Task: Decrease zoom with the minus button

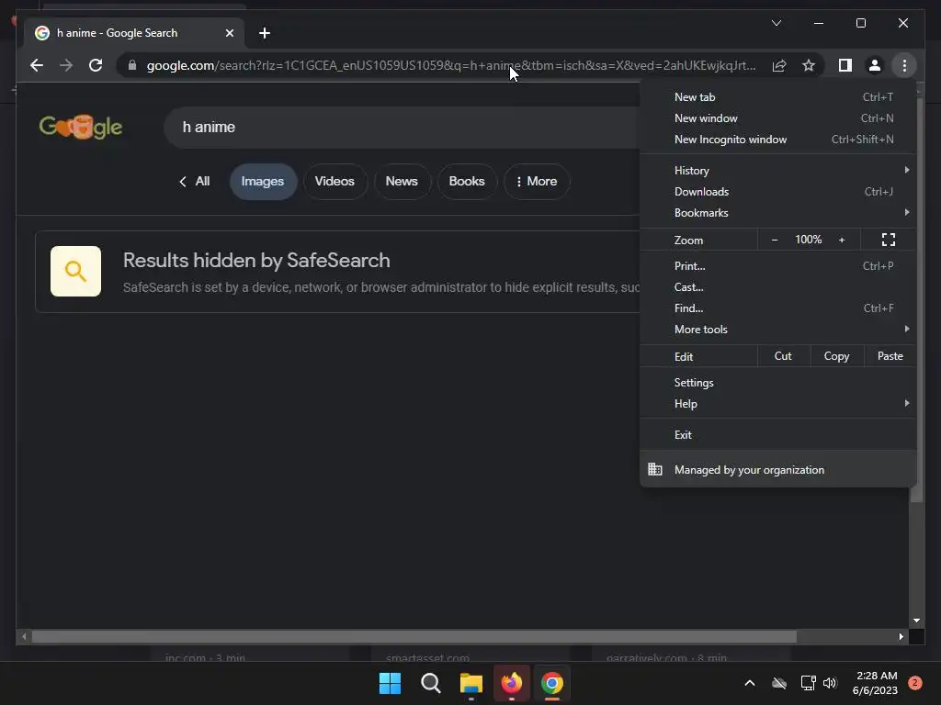Action: point(774,240)
